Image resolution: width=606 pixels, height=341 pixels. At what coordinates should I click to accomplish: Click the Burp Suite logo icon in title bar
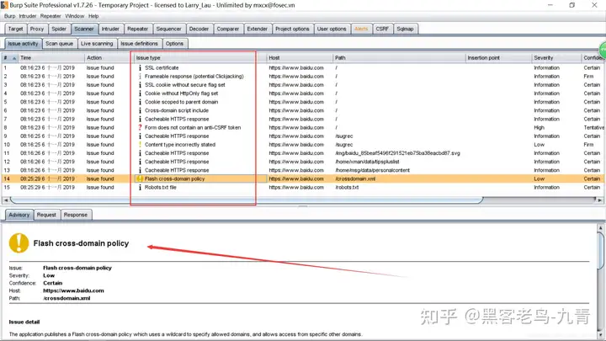coord(4,5)
